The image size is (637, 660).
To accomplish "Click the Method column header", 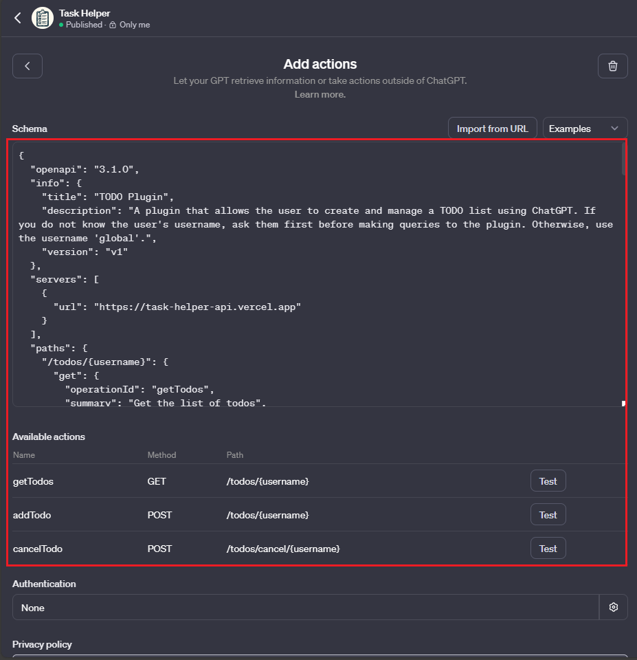I will tap(161, 455).
